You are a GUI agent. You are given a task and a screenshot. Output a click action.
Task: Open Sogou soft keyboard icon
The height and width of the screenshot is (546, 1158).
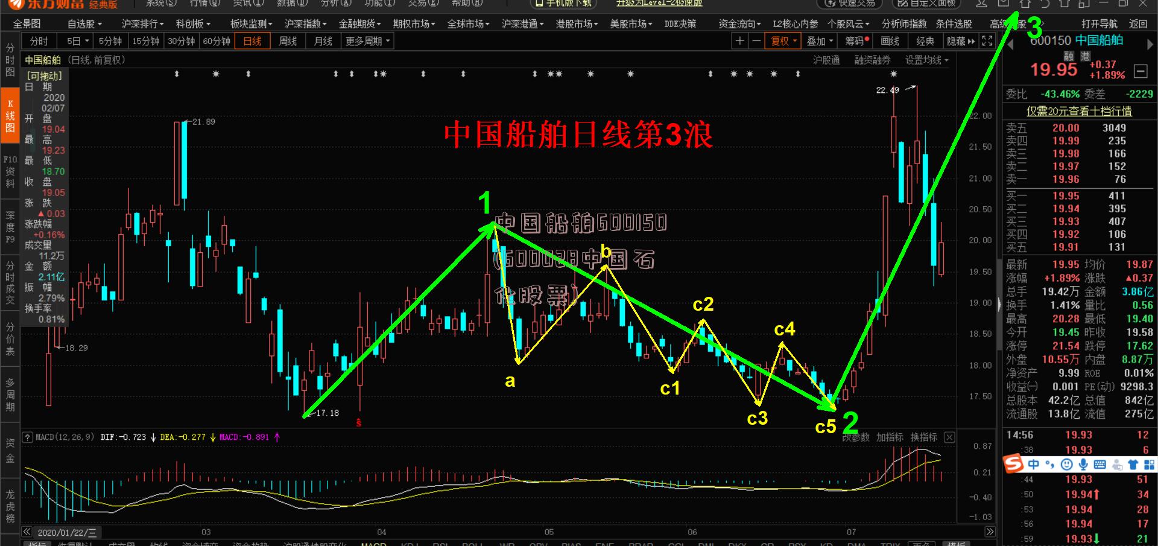(x=1100, y=464)
